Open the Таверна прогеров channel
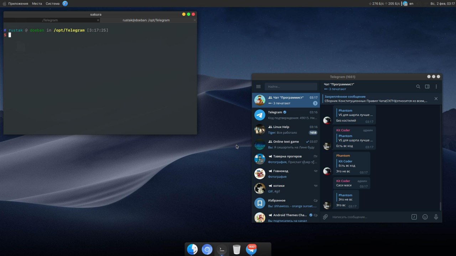 286,159
